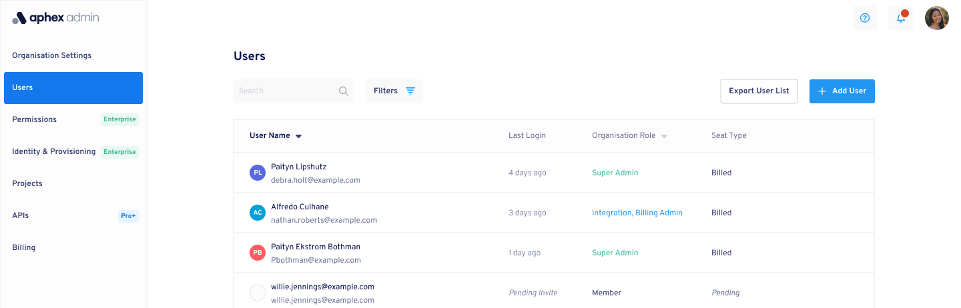961x308 pixels.
Task: Click the Export User List button
Action: point(759,91)
